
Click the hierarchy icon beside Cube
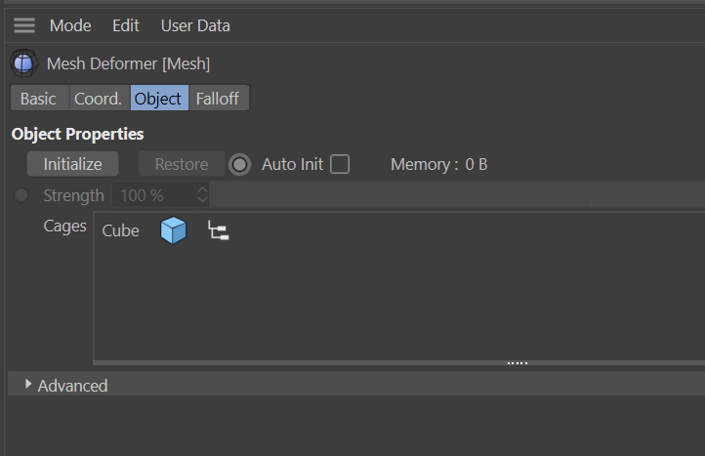[219, 231]
